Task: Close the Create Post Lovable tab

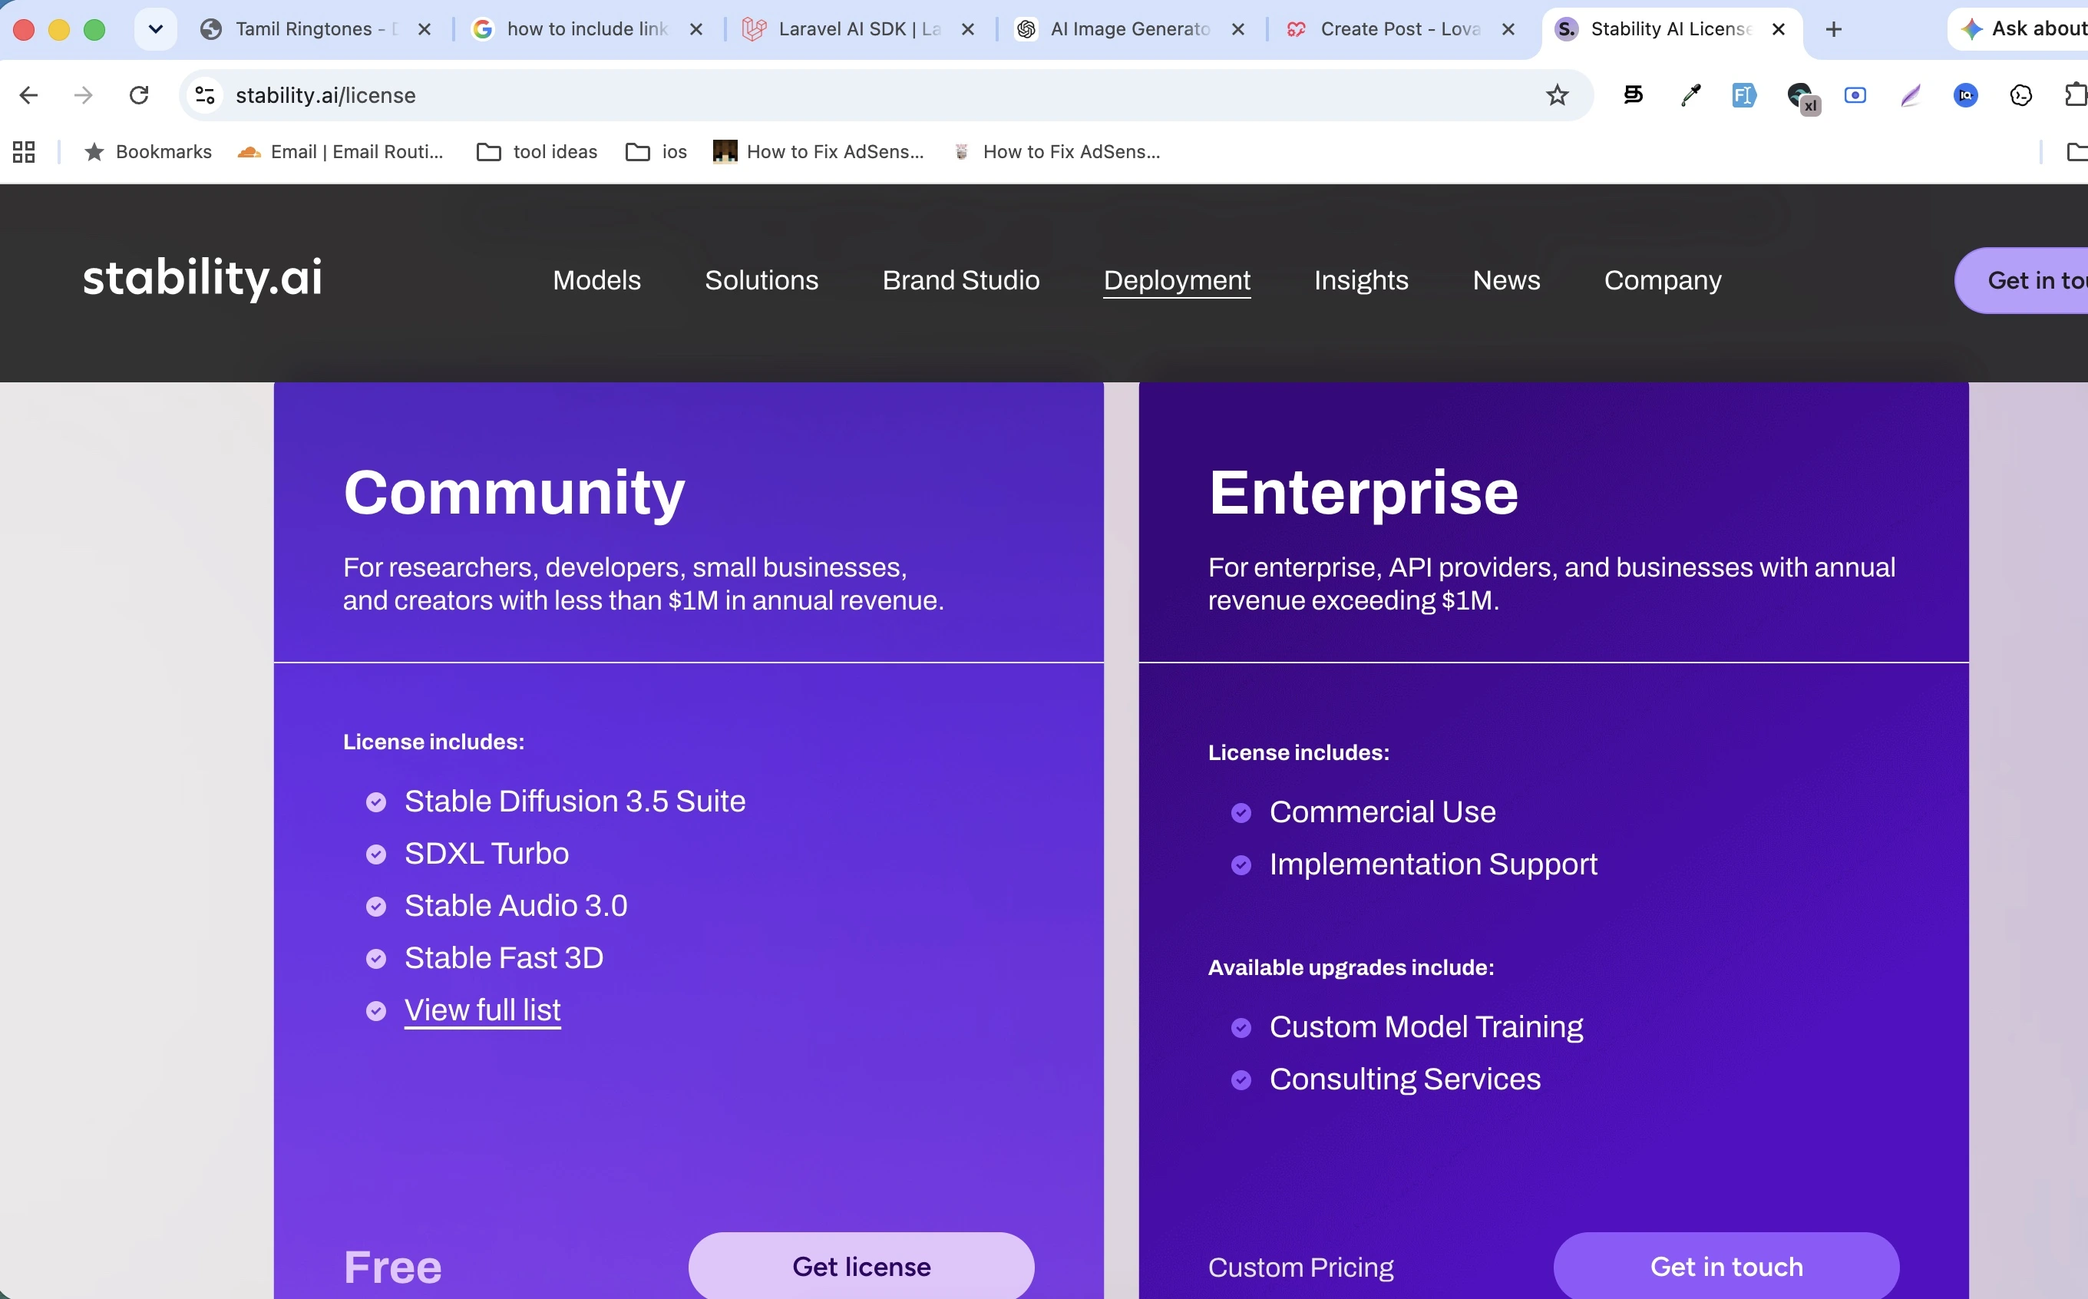Action: [x=1508, y=29]
